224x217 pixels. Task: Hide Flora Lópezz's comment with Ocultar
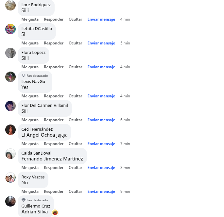point(76,67)
